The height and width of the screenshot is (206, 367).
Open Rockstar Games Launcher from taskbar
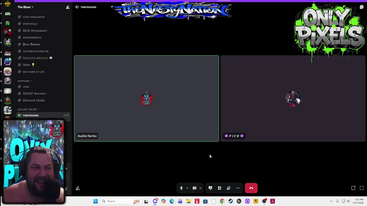(x=256, y=201)
